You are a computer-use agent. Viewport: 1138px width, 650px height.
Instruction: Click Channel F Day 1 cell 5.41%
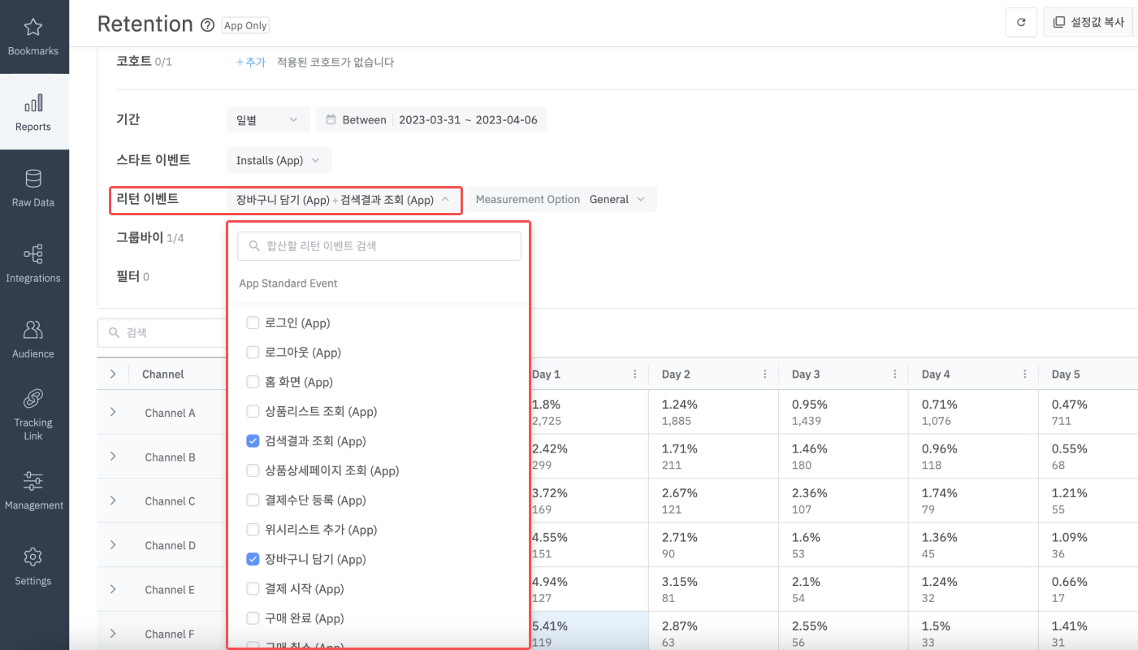pos(589,633)
